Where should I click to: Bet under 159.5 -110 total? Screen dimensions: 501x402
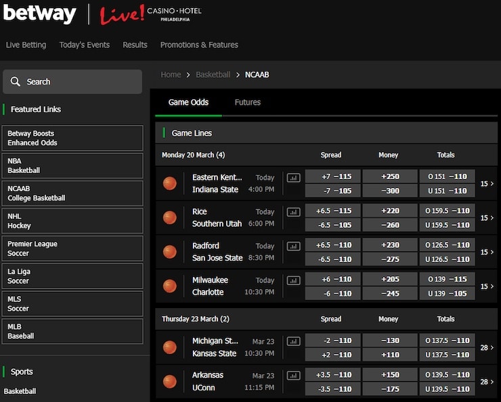click(x=447, y=225)
